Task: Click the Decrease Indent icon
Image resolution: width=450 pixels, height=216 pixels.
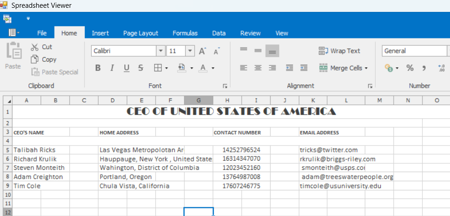Action: [x=289, y=68]
